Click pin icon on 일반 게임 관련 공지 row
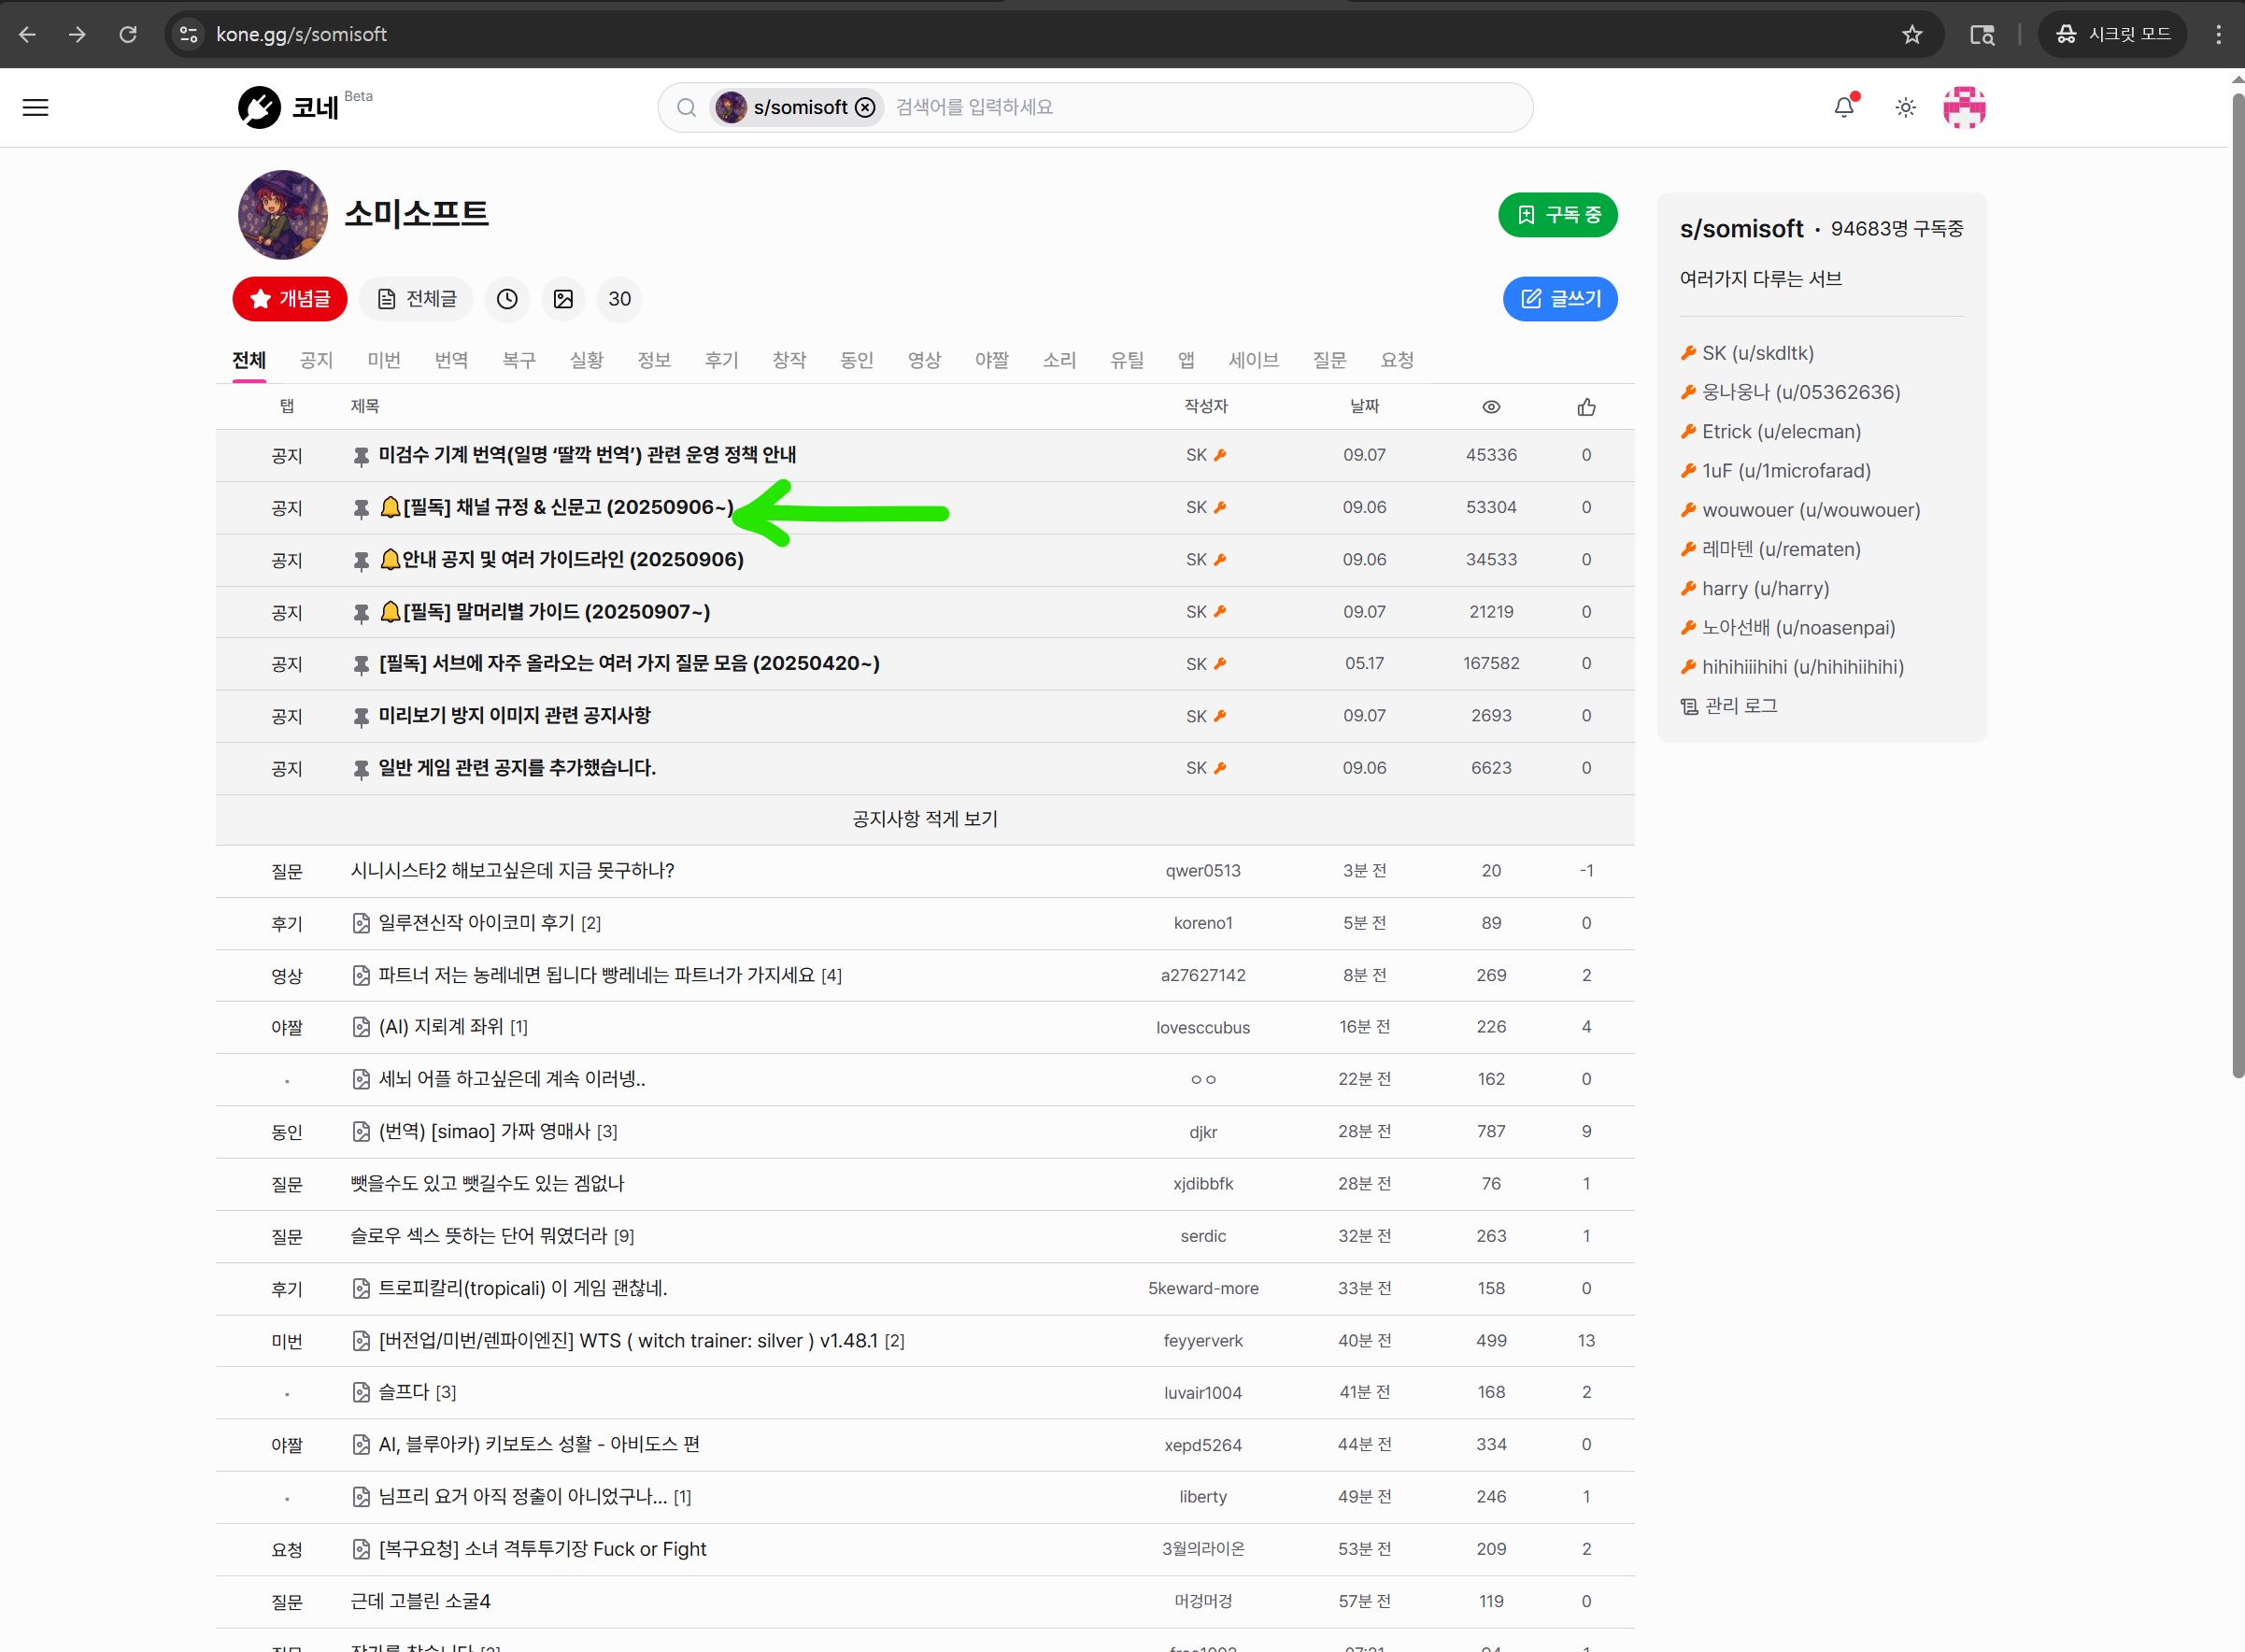Screen dimensions: 2245x1652 (361, 769)
